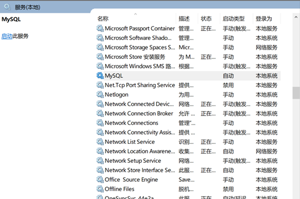
Task: Click the MySQL heading in the left details pane
Action: 11,19
